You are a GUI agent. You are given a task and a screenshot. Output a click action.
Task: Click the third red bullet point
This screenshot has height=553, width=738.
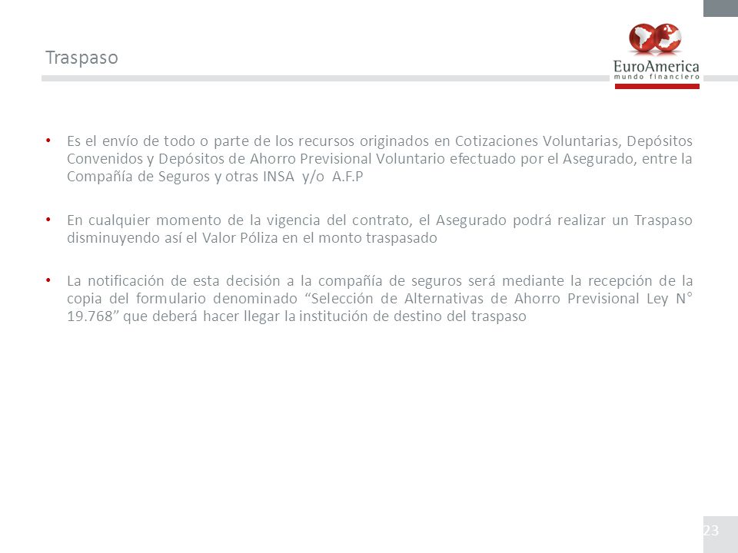tap(48, 280)
